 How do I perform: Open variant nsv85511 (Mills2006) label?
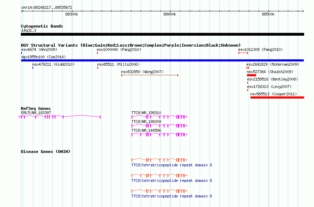tap(118, 64)
